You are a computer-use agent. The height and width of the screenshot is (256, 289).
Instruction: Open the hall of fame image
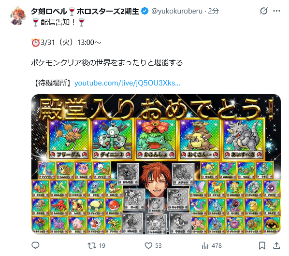pyautogui.click(x=156, y=164)
